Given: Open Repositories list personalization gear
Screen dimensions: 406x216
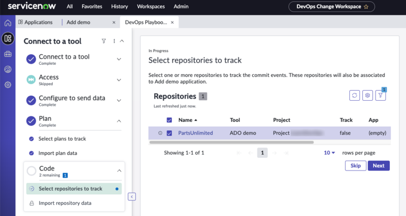Looking at the screenshot, I should [x=367, y=95].
